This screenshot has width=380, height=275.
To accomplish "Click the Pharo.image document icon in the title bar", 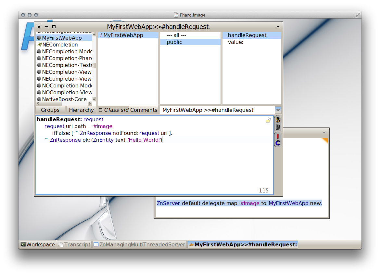I will coord(176,15).
